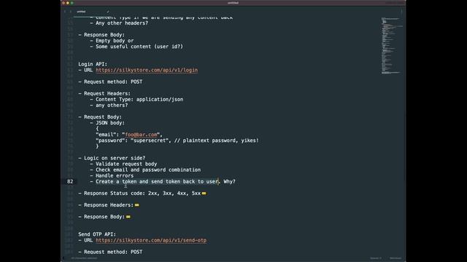Screen dimensions: 467x262
Task: Click the foo@bar.com email link
Action: tap(141, 135)
